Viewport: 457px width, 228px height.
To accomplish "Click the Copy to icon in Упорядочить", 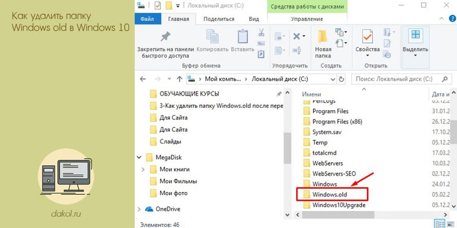I will click(279, 50).
